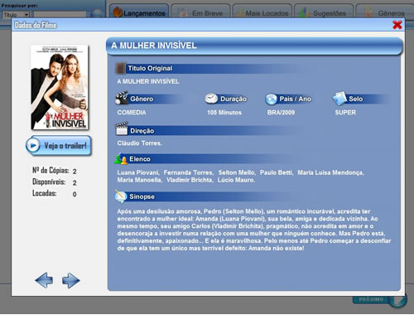This screenshot has height=315, width=414.
Task: Expand the Título search-by dropdown
Action: pos(16,15)
